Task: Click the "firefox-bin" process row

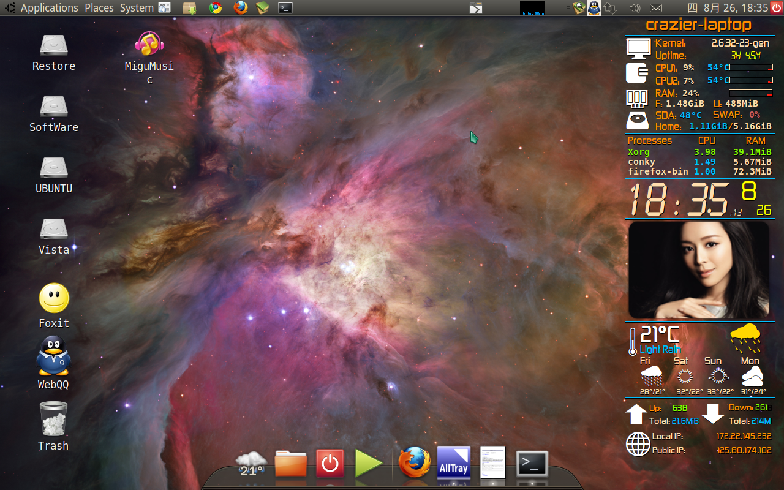Action: [x=699, y=171]
